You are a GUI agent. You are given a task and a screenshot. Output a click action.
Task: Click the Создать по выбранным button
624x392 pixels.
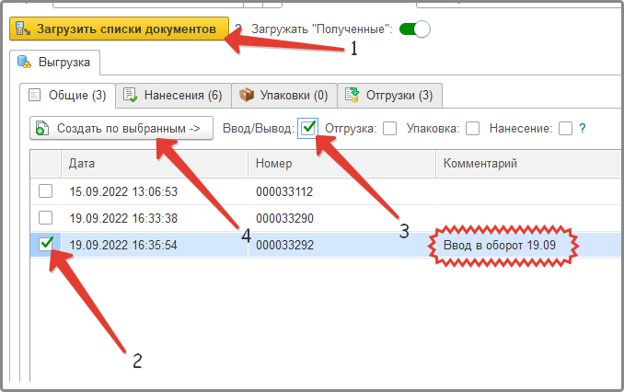(x=121, y=128)
